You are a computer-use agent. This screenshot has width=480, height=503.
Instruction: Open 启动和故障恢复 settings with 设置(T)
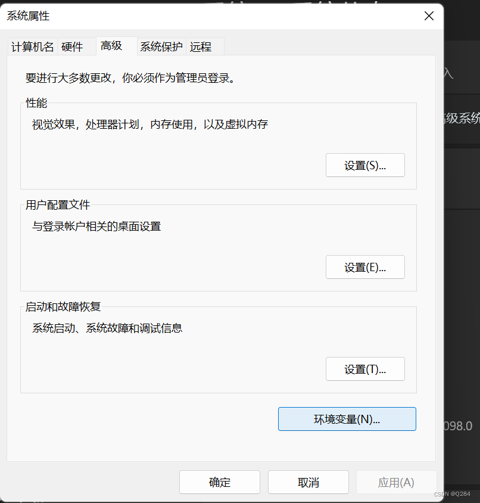point(365,369)
